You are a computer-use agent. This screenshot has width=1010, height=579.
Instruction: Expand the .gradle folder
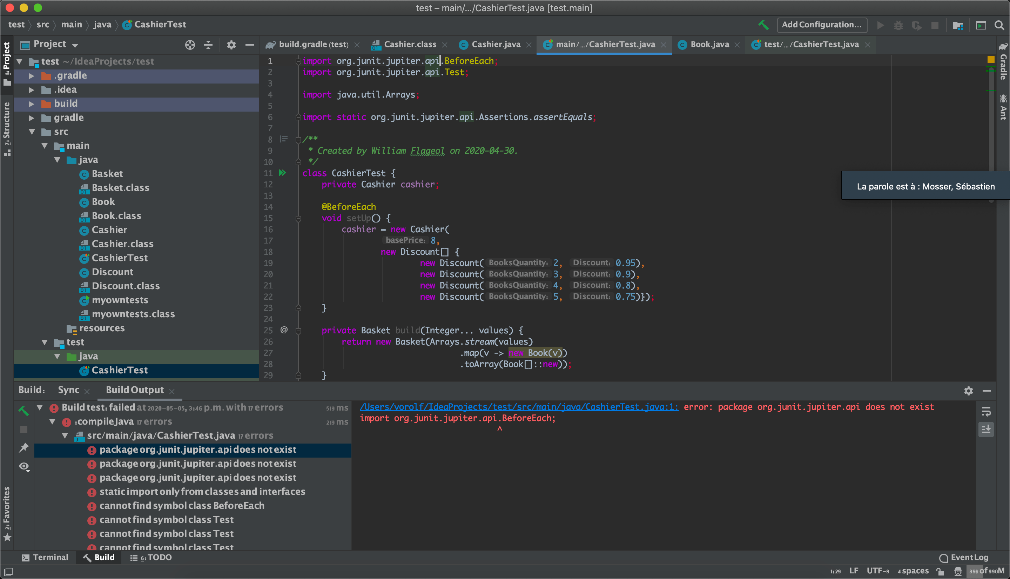point(32,75)
